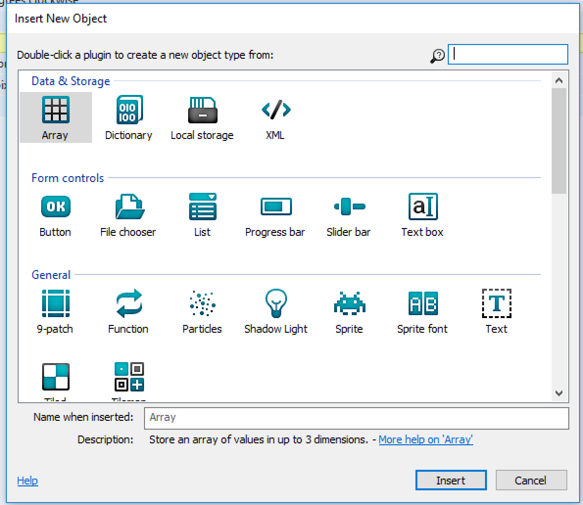Select the Sprite plugin icon
Viewport: 583px width, 505px height.
point(349,303)
